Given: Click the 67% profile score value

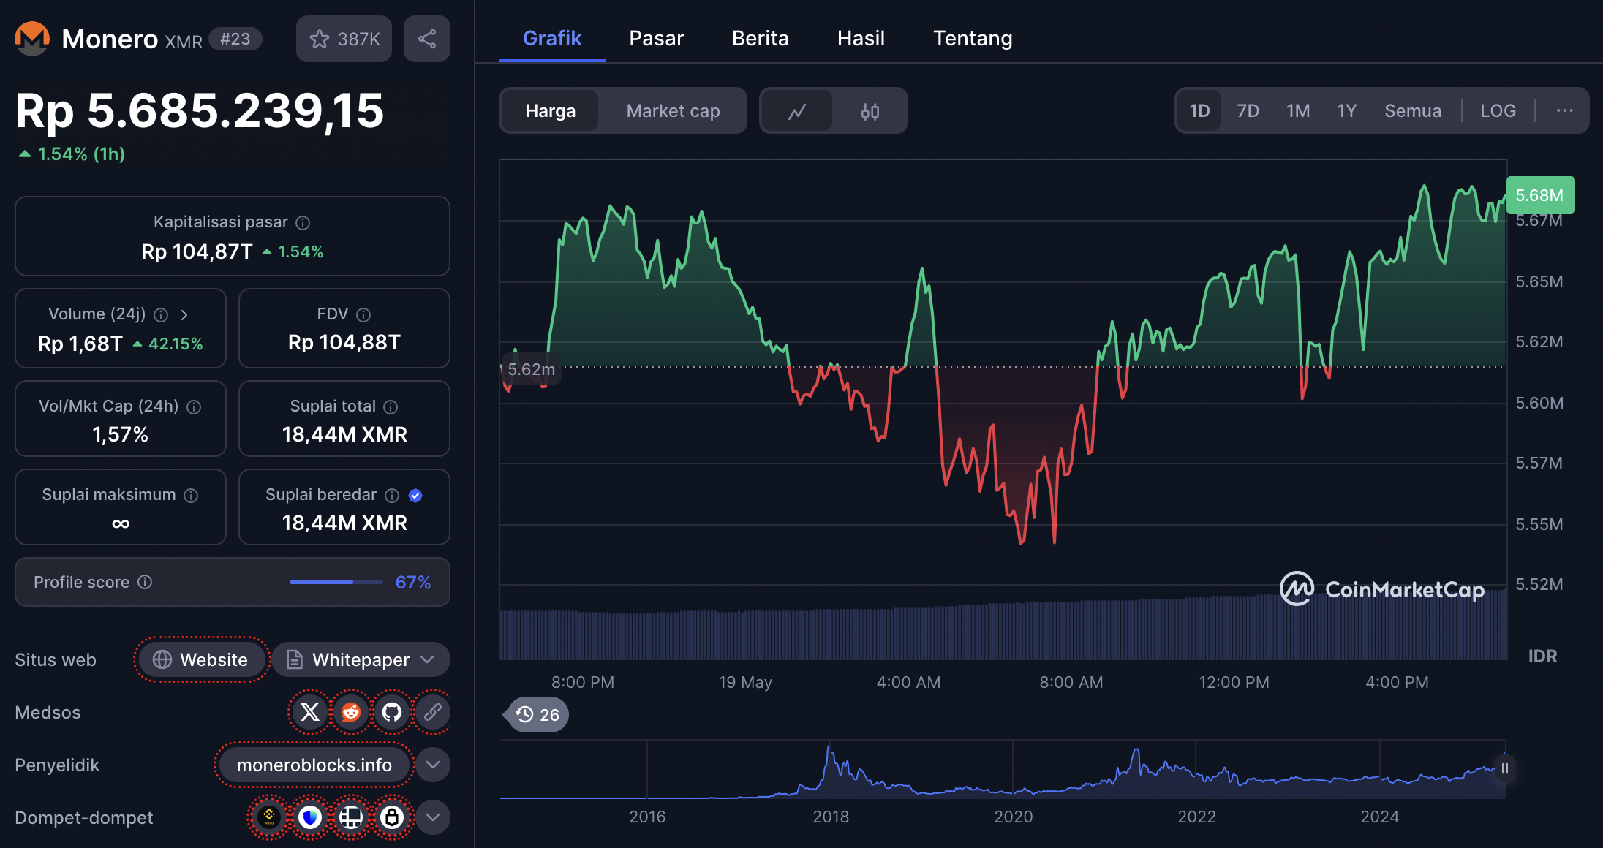Looking at the screenshot, I should click(412, 582).
